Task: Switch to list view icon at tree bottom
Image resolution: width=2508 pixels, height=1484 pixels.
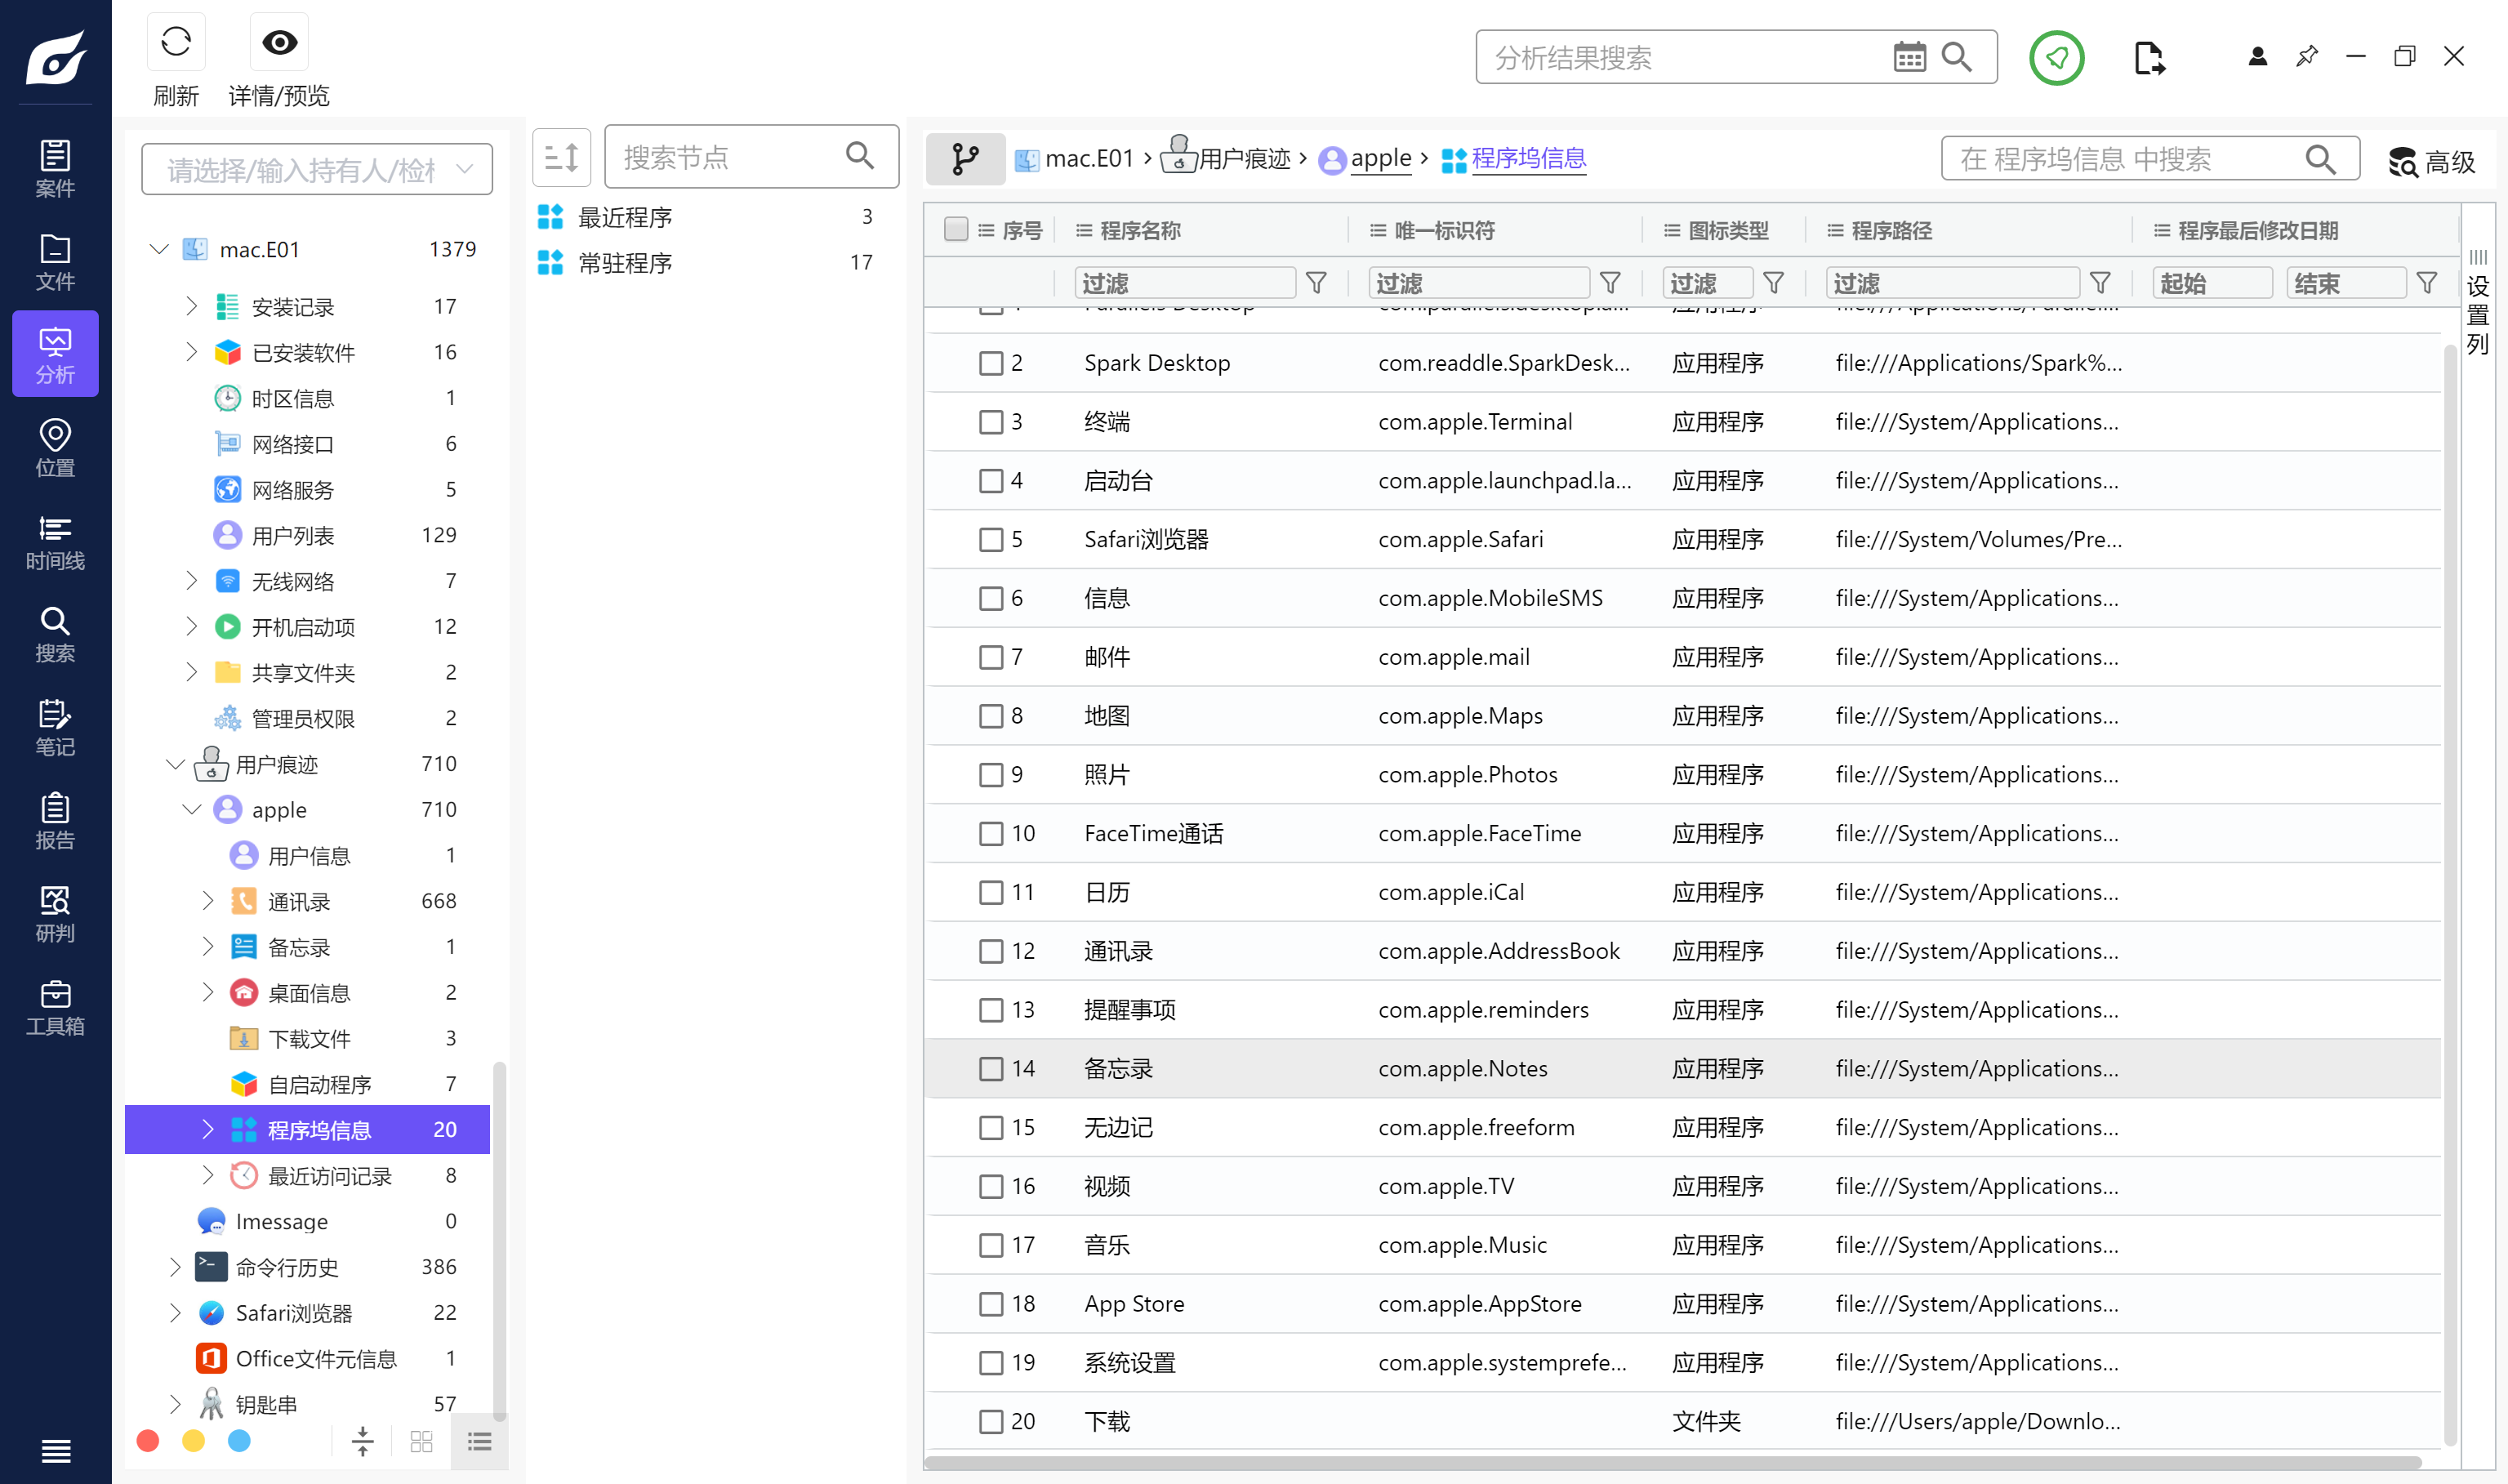Action: point(480,1441)
